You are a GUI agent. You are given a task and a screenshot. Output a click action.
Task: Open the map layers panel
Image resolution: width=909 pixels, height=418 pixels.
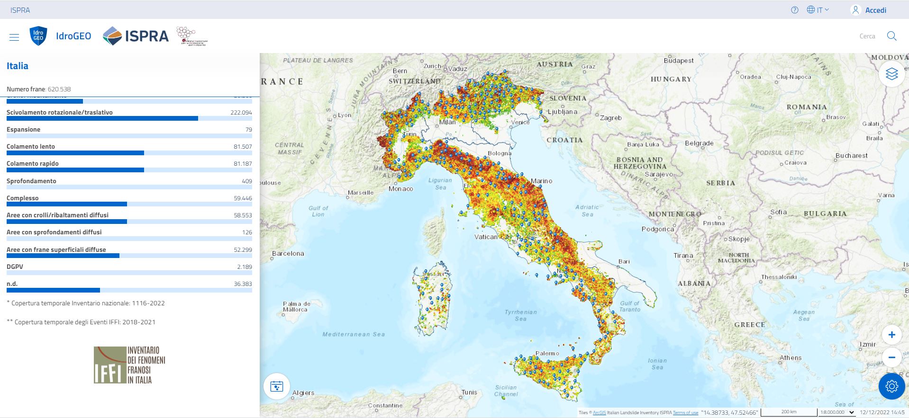(891, 74)
